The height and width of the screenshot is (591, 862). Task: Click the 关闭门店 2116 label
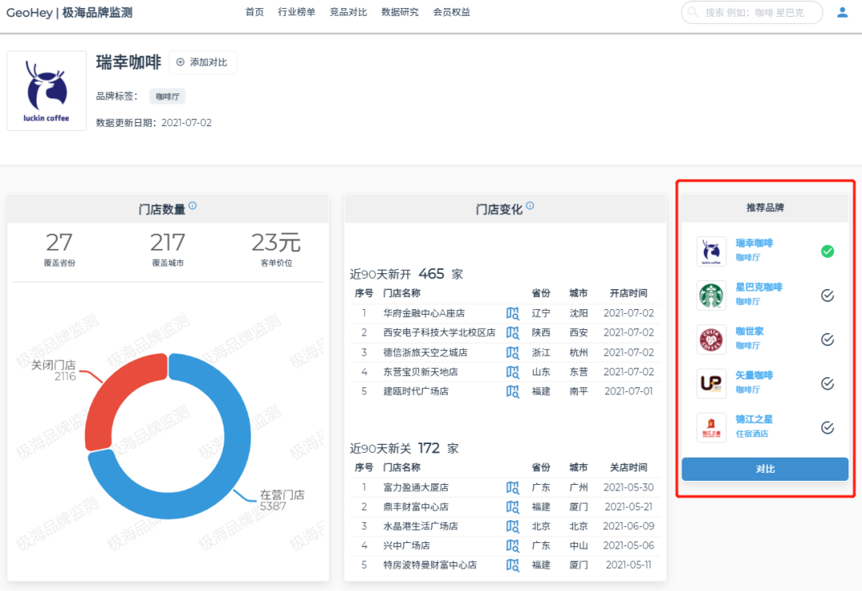53,371
